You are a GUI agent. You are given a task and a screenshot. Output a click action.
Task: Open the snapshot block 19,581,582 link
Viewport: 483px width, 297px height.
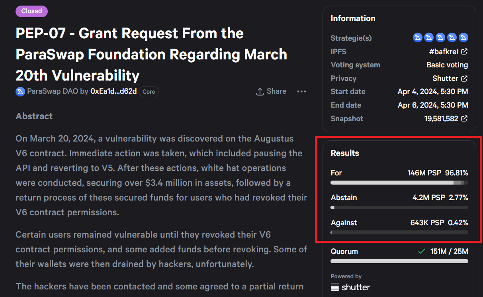[x=441, y=119]
